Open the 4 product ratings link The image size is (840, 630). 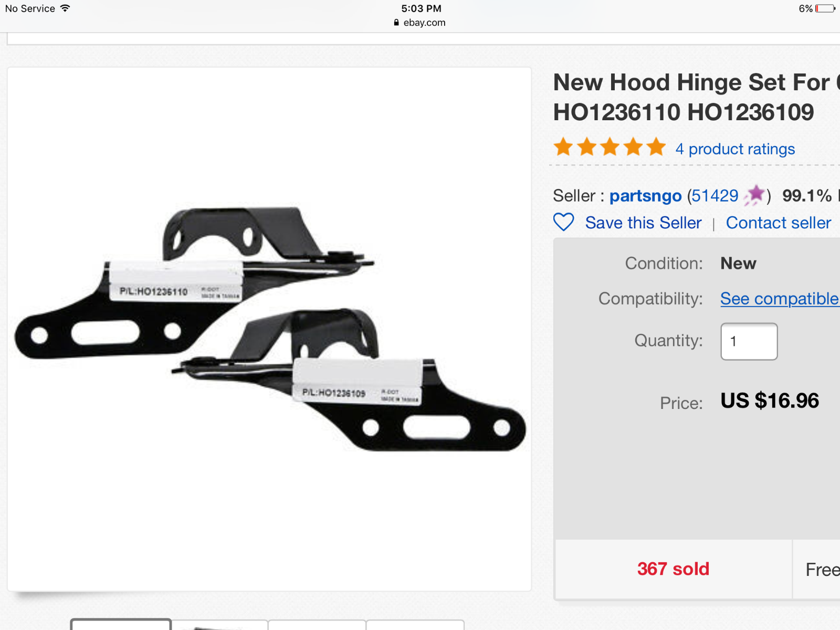pyautogui.click(x=735, y=149)
